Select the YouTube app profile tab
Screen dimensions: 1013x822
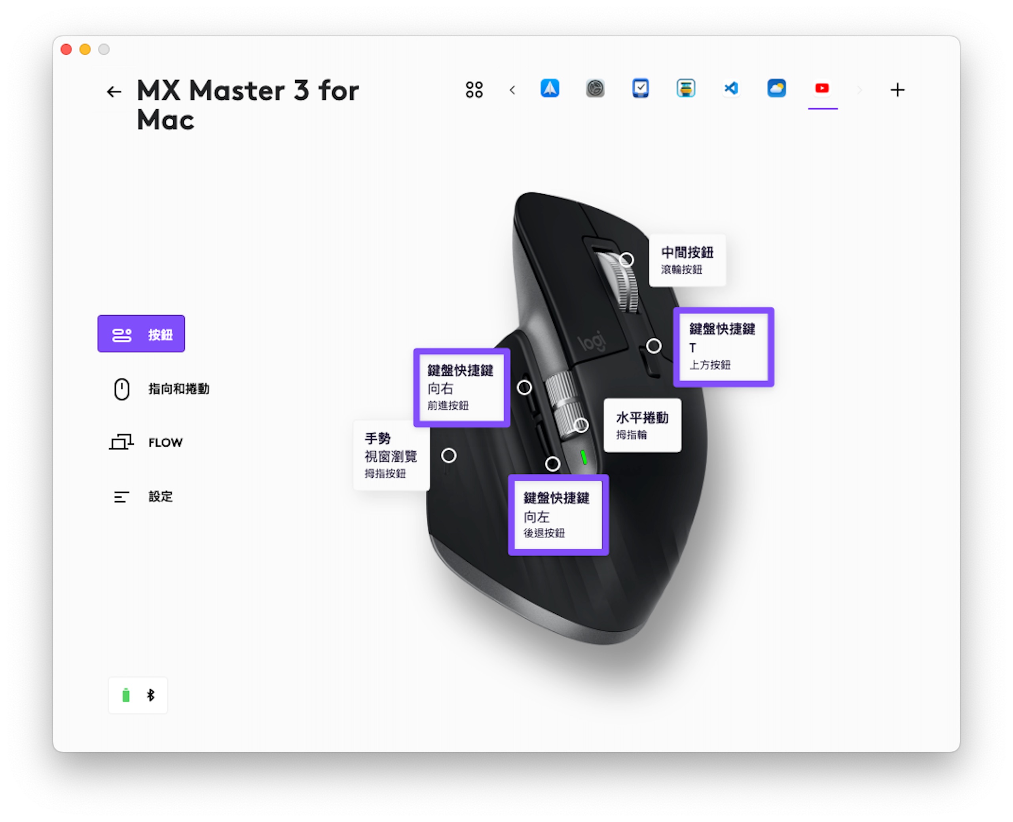point(821,89)
